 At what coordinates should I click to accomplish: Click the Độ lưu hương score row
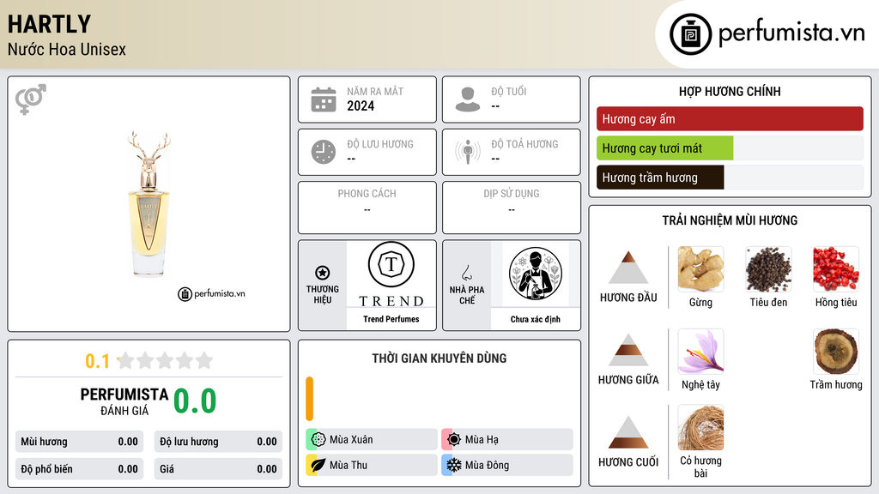click(x=218, y=442)
